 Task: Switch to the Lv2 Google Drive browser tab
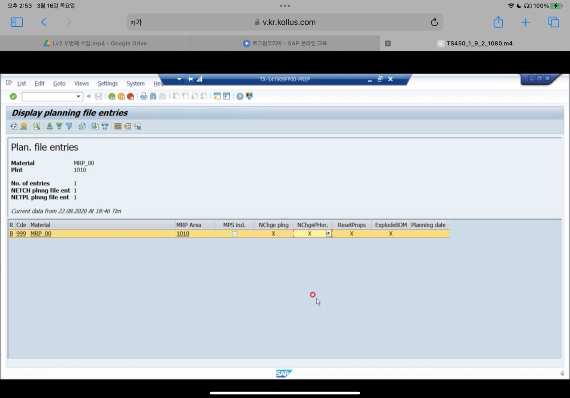click(x=95, y=44)
